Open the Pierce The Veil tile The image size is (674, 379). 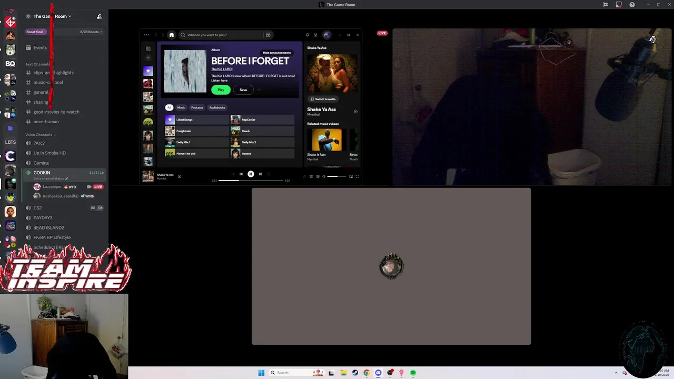click(x=197, y=153)
